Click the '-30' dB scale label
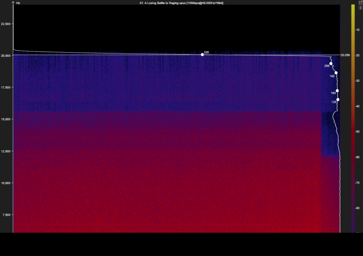363x256 pixels. [x=357, y=81]
